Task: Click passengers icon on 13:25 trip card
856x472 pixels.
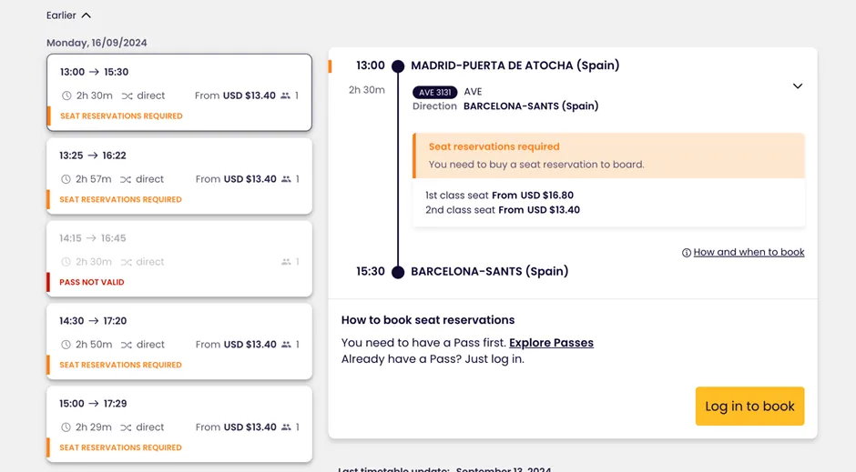Action: (x=286, y=179)
